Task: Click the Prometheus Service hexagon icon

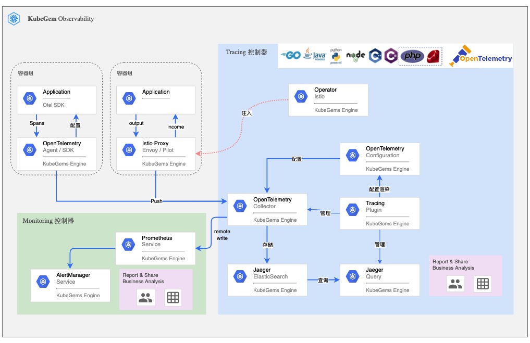Action: tap(128, 245)
